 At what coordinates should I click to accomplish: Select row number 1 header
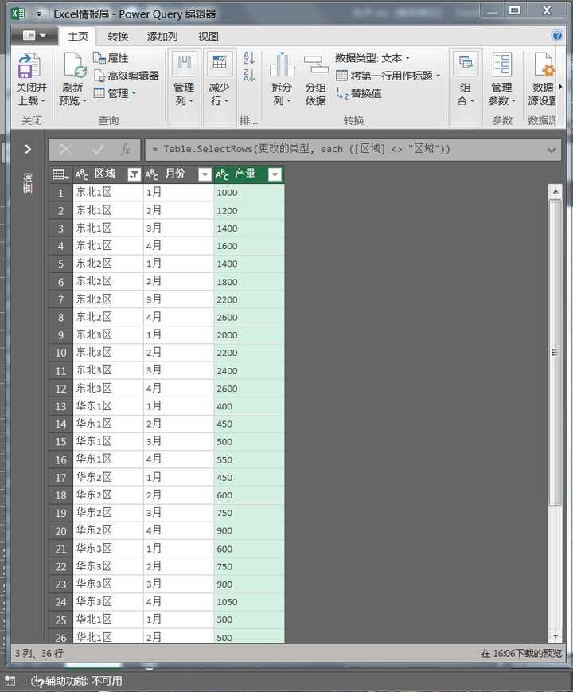tap(60, 193)
